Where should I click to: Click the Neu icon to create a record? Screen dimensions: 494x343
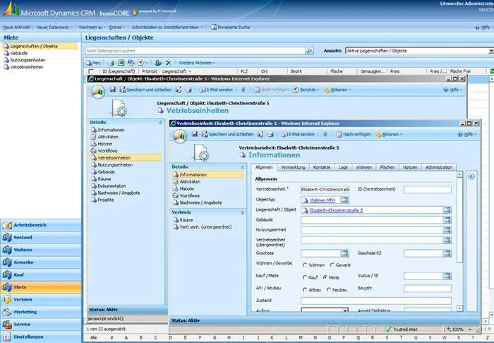[x=93, y=63]
